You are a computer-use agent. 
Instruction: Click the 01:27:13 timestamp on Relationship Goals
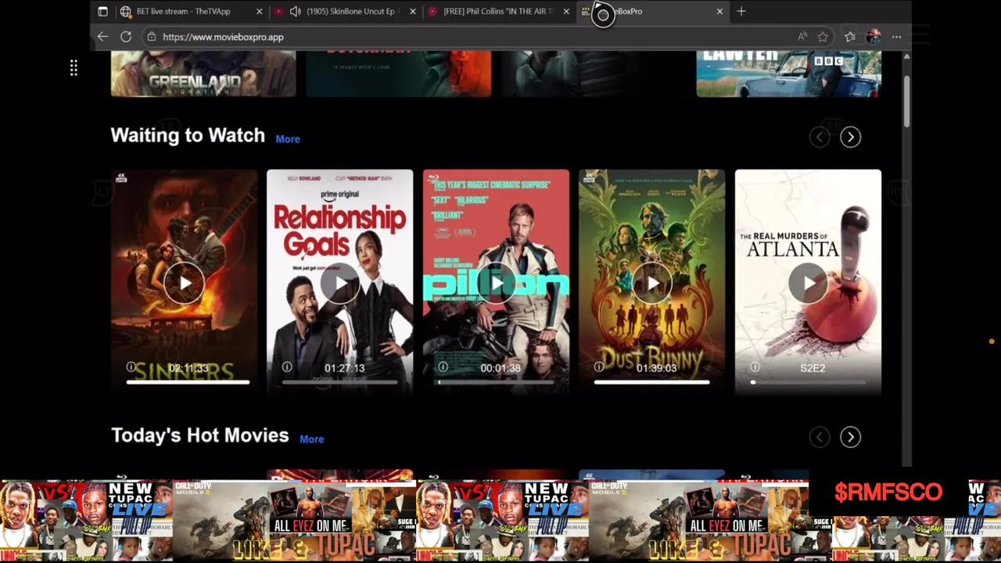345,368
